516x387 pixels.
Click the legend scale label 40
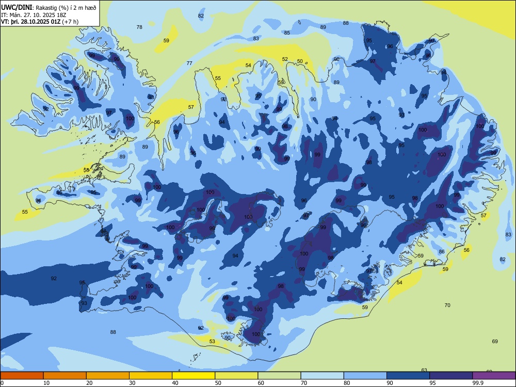[175, 383]
